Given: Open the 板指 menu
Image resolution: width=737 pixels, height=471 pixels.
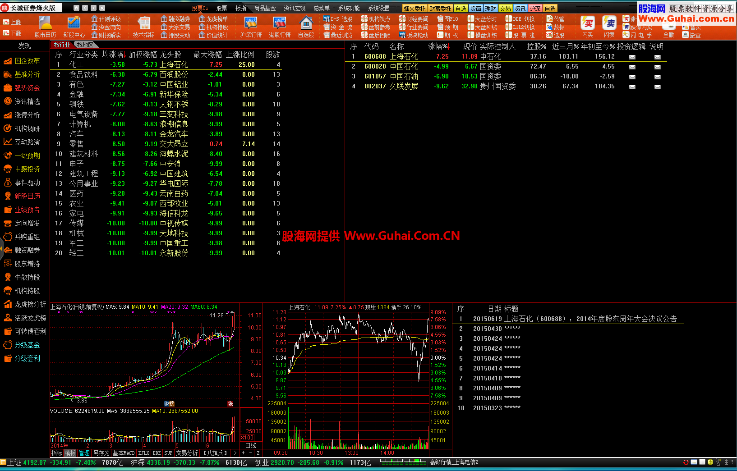Looking at the screenshot, I should (241, 8).
